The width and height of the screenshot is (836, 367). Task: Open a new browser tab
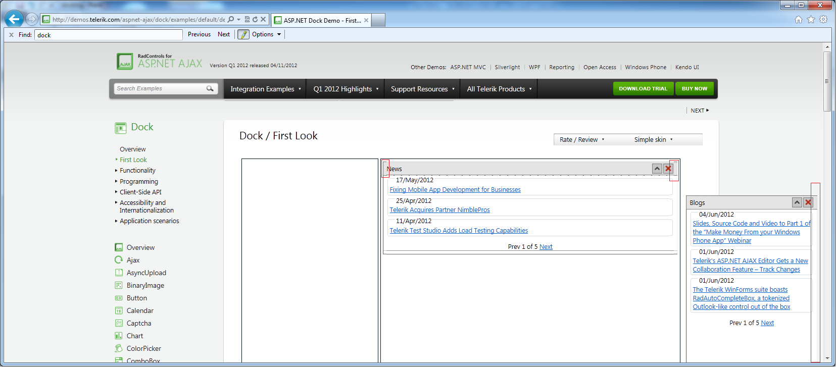(x=378, y=20)
